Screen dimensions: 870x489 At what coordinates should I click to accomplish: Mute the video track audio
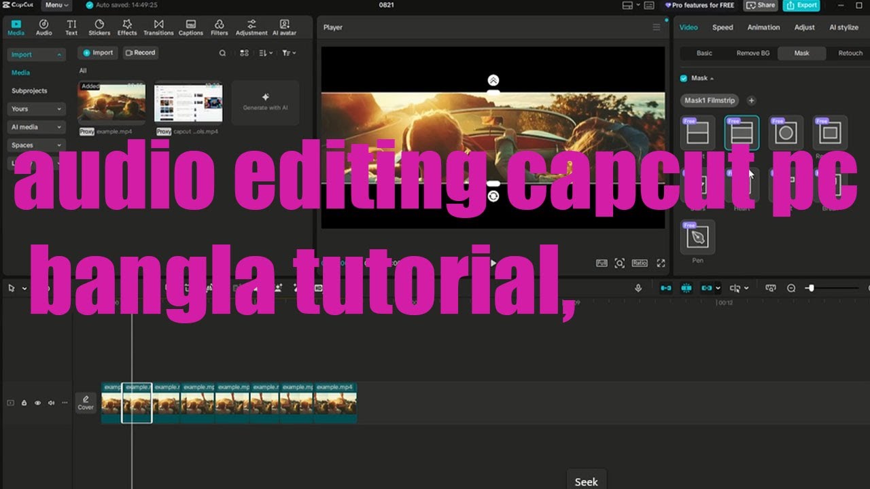(x=51, y=403)
